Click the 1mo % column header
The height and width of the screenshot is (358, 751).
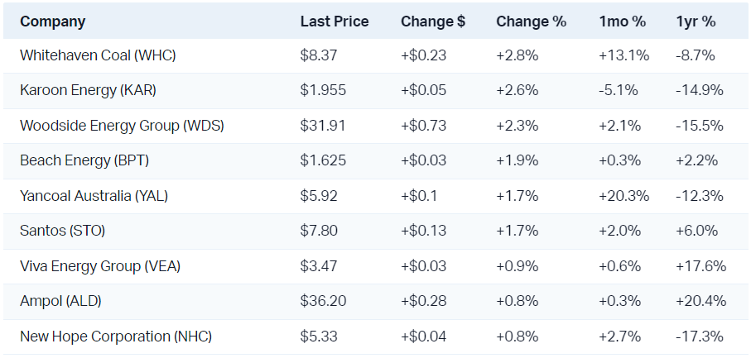(622, 21)
